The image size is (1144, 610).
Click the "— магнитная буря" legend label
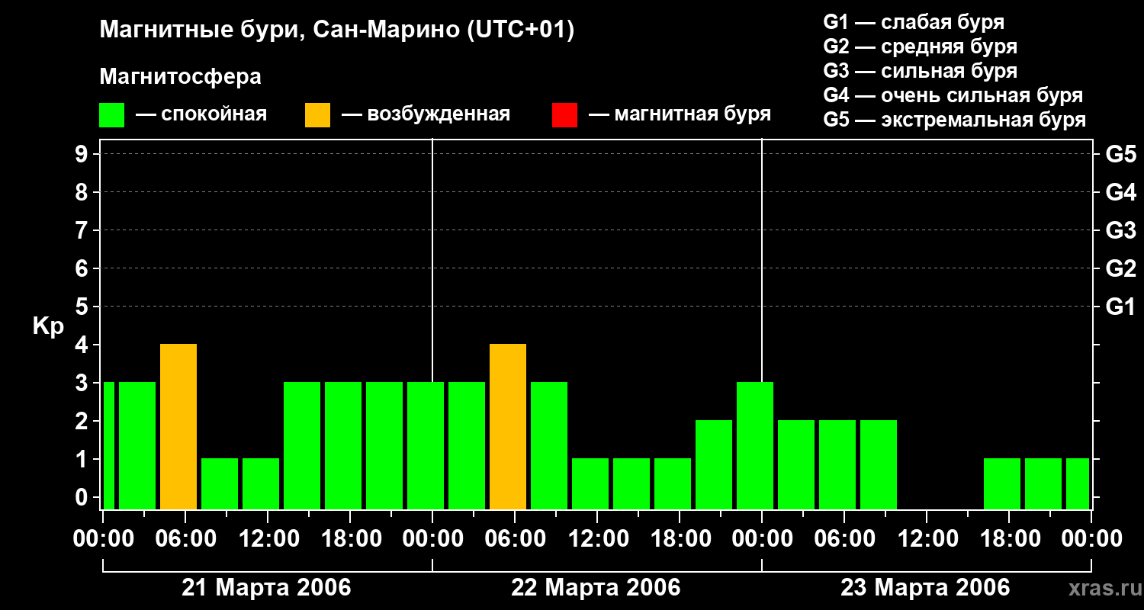click(x=680, y=114)
